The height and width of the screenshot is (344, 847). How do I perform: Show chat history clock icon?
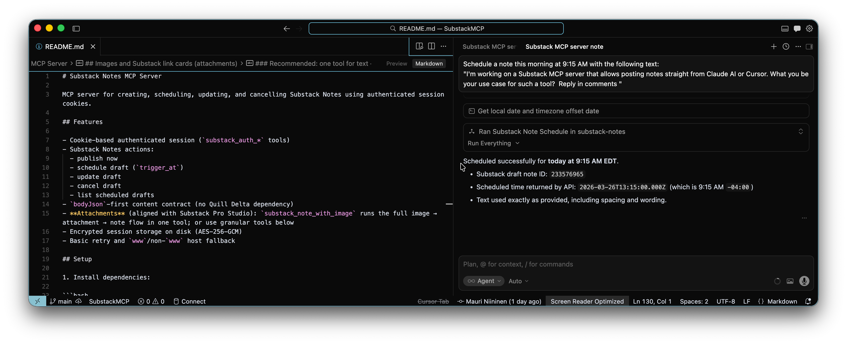click(x=786, y=47)
